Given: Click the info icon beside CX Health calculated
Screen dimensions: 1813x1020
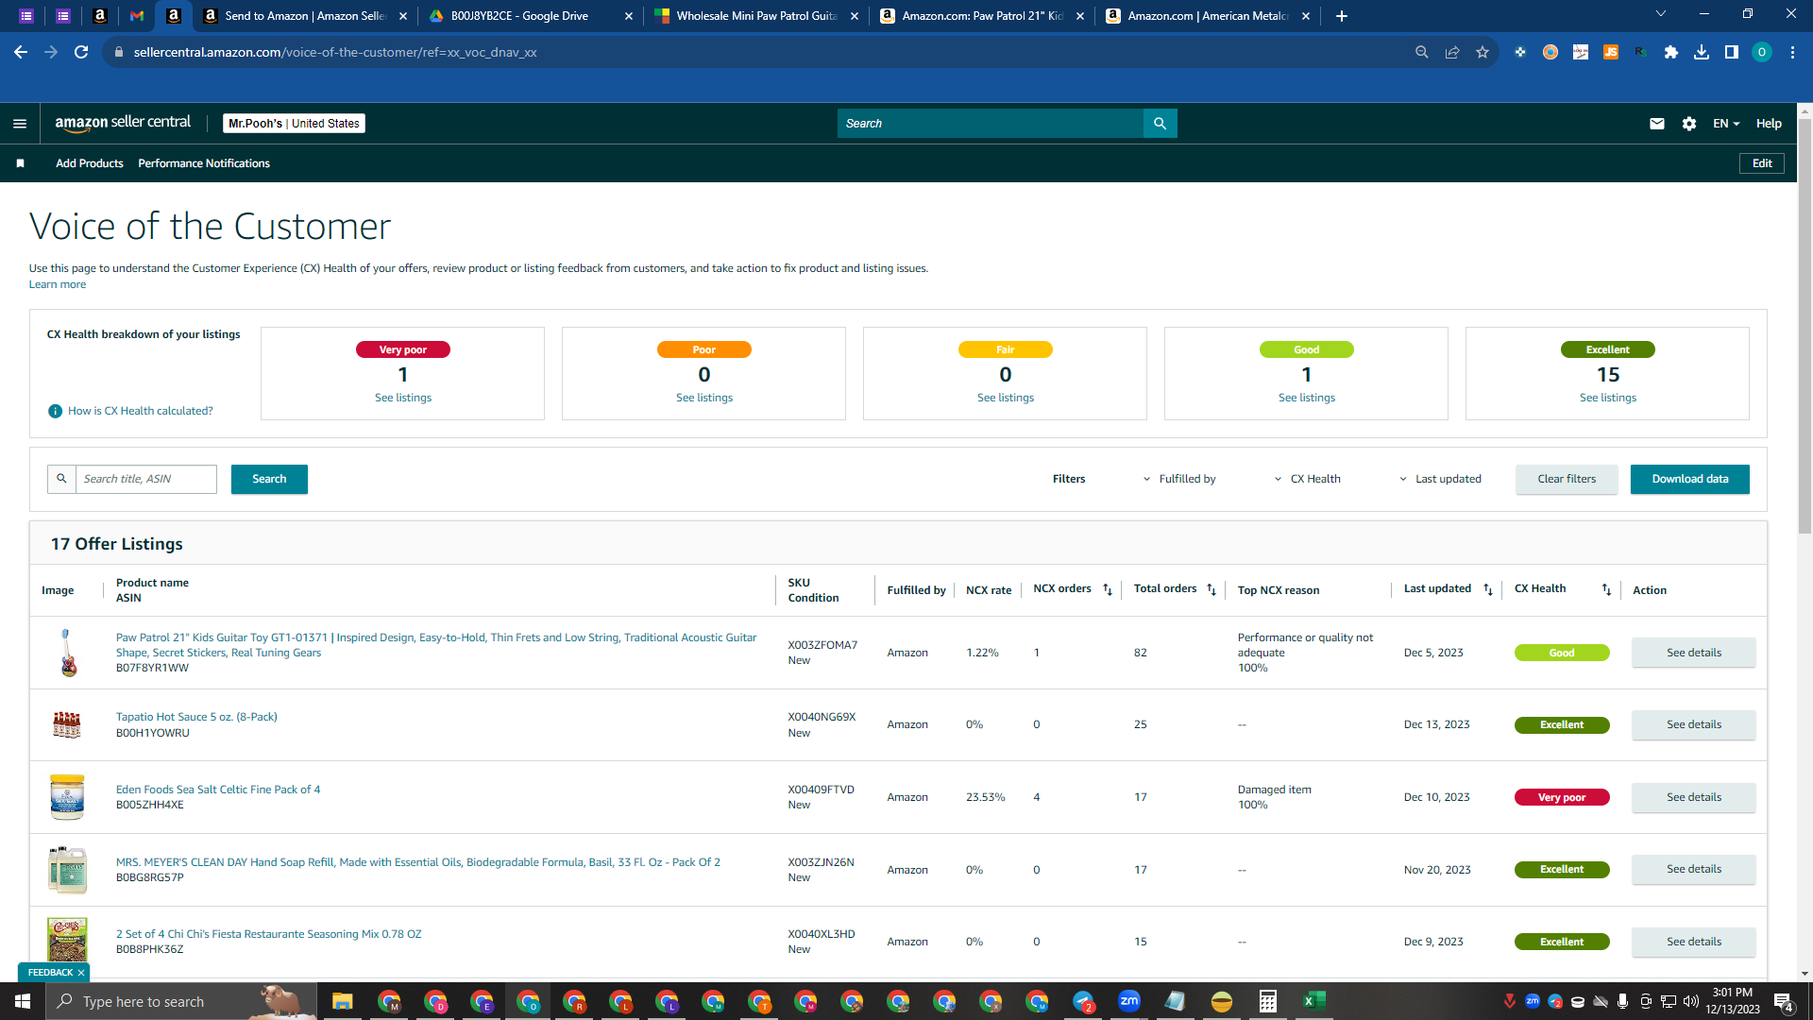Looking at the screenshot, I should pos(55,411).
